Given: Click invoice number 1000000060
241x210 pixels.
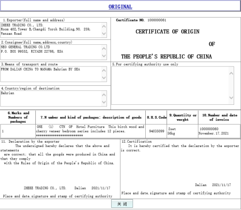Looking at the screenshot, I should point(209,129).
